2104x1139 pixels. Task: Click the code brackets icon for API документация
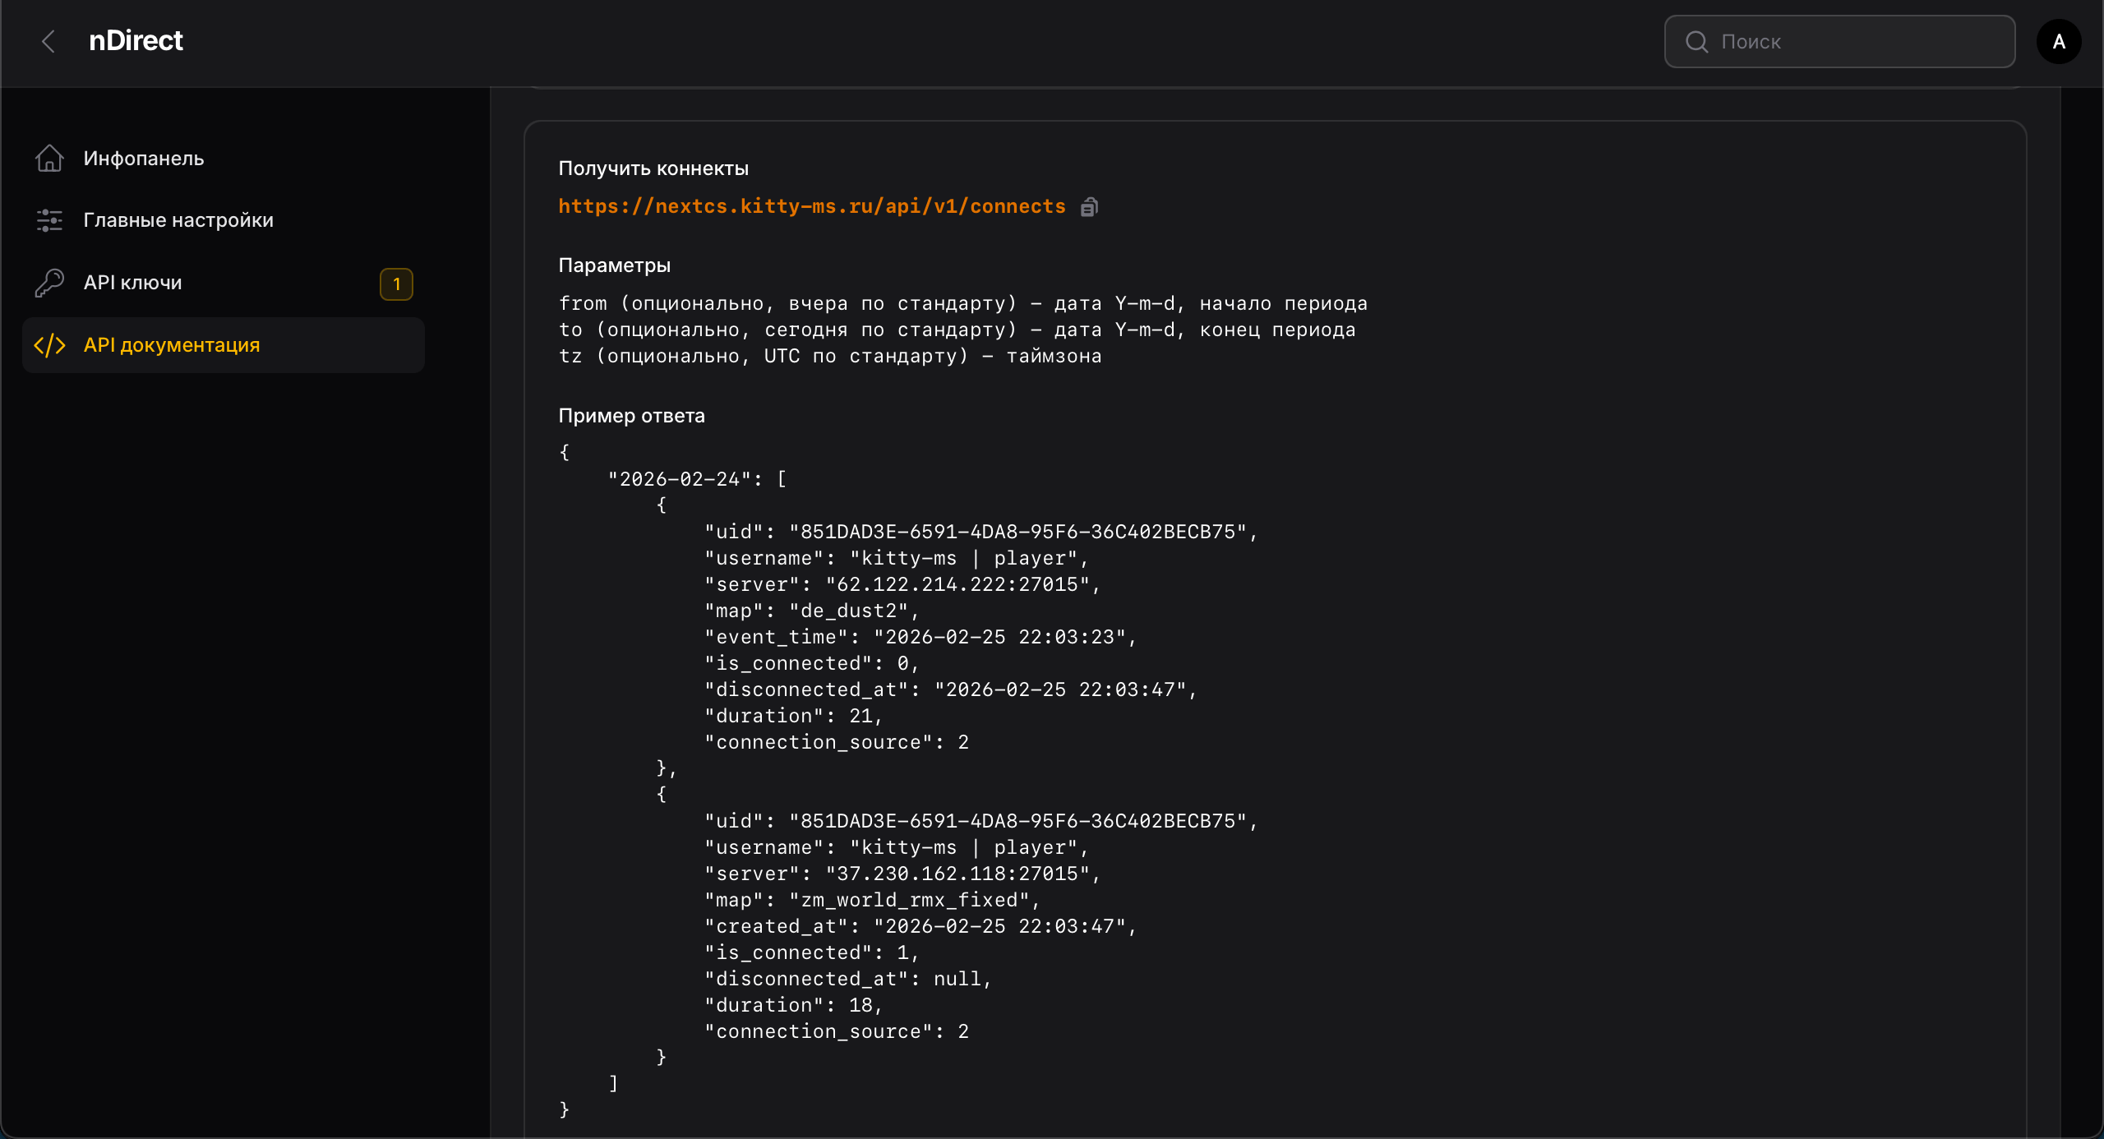[49, 345]
